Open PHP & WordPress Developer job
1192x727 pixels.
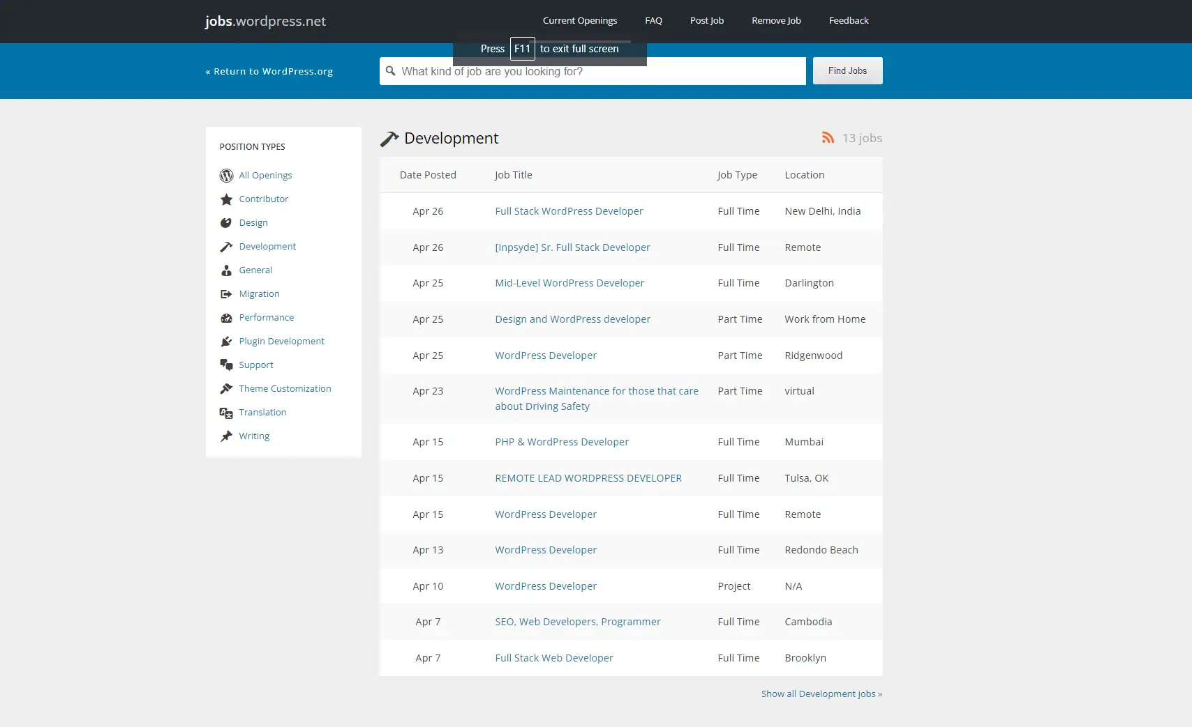click(562, 442)
